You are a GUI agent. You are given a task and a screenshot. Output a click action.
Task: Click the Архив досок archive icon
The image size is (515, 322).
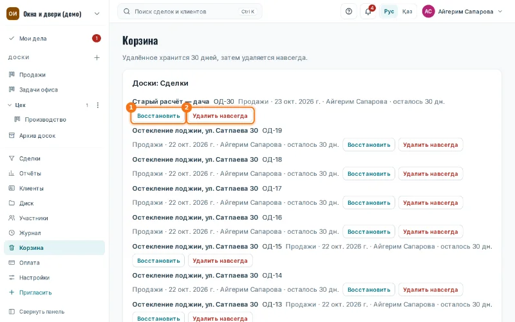coord(12,135)
